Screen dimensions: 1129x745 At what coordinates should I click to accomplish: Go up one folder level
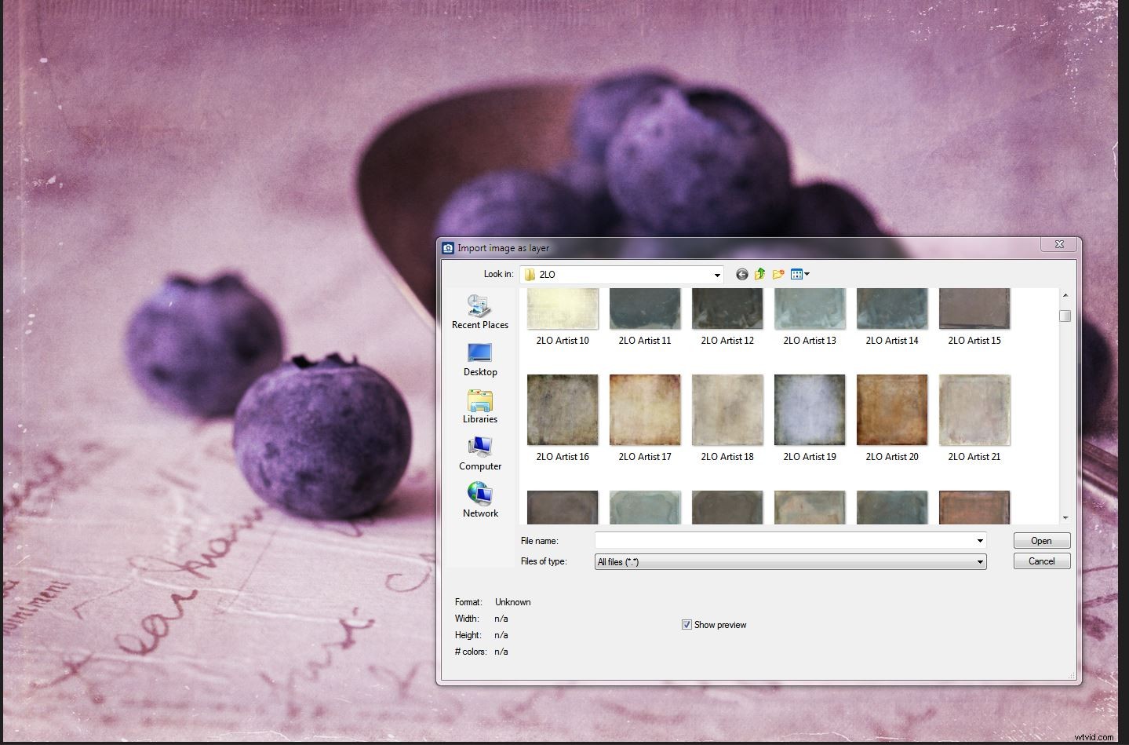point(759,274)
